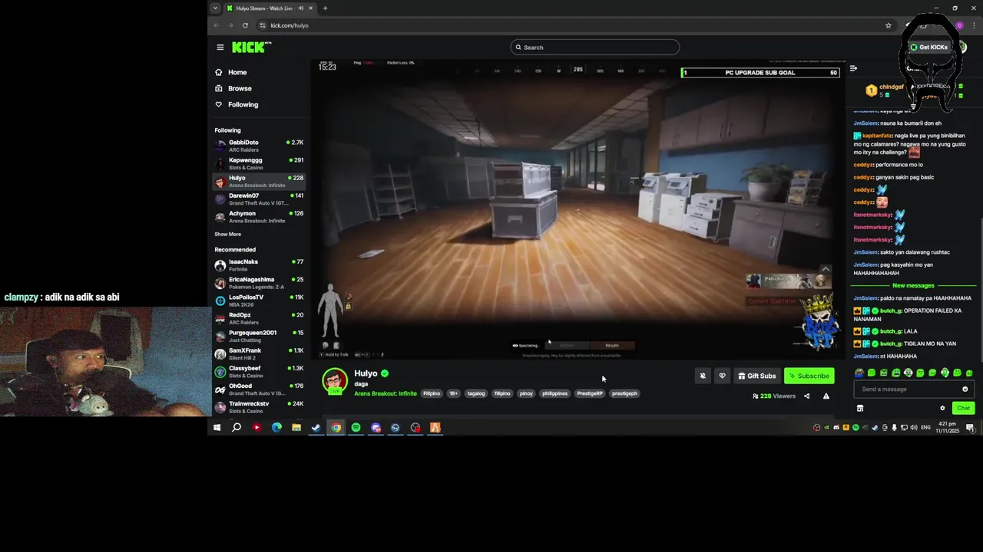Open File Explorer from taskbar
The width and height of the screenshot is (983, 552).
(x=296, y=428)
